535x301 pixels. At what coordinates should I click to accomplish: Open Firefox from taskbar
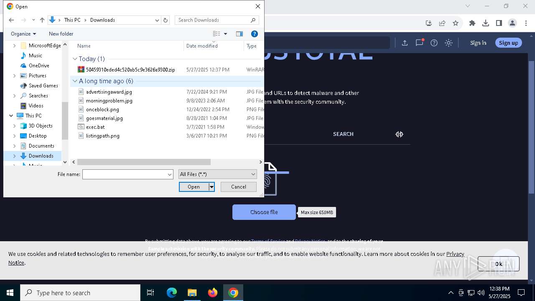pyautogui.click(x=213, y=293)
